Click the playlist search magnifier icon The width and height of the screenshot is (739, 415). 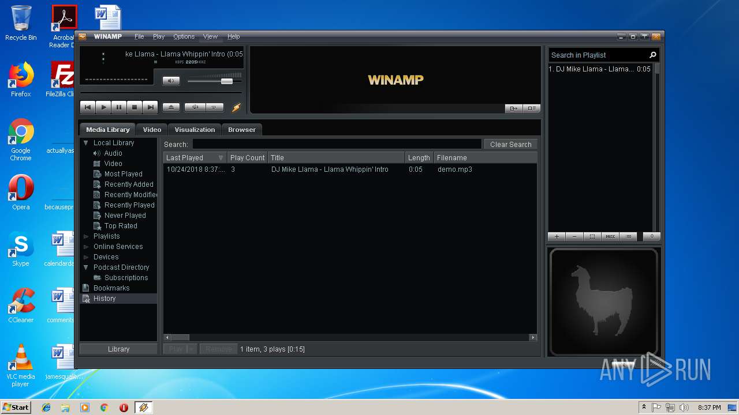653,55
